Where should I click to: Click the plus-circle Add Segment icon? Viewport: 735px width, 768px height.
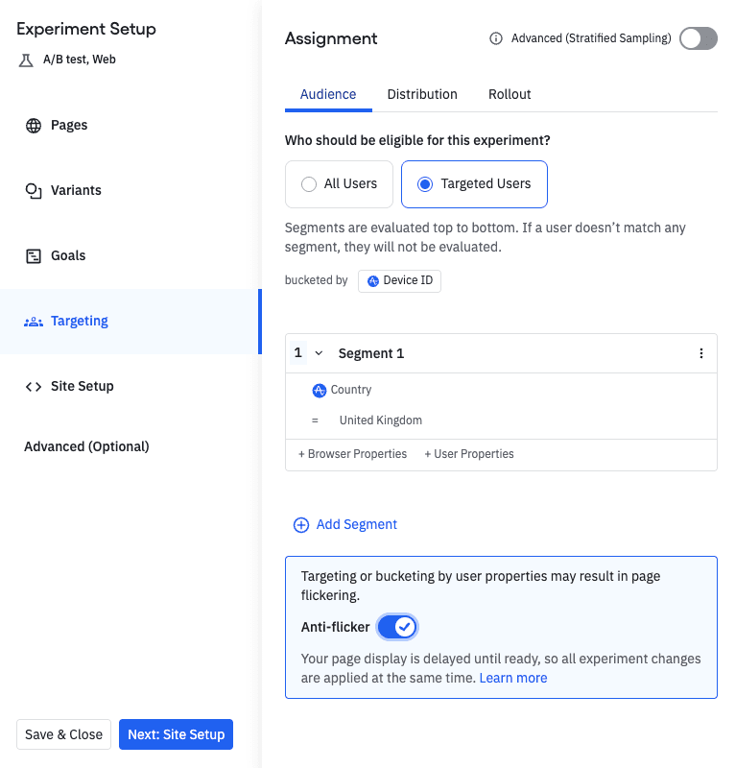click(301, 525)
